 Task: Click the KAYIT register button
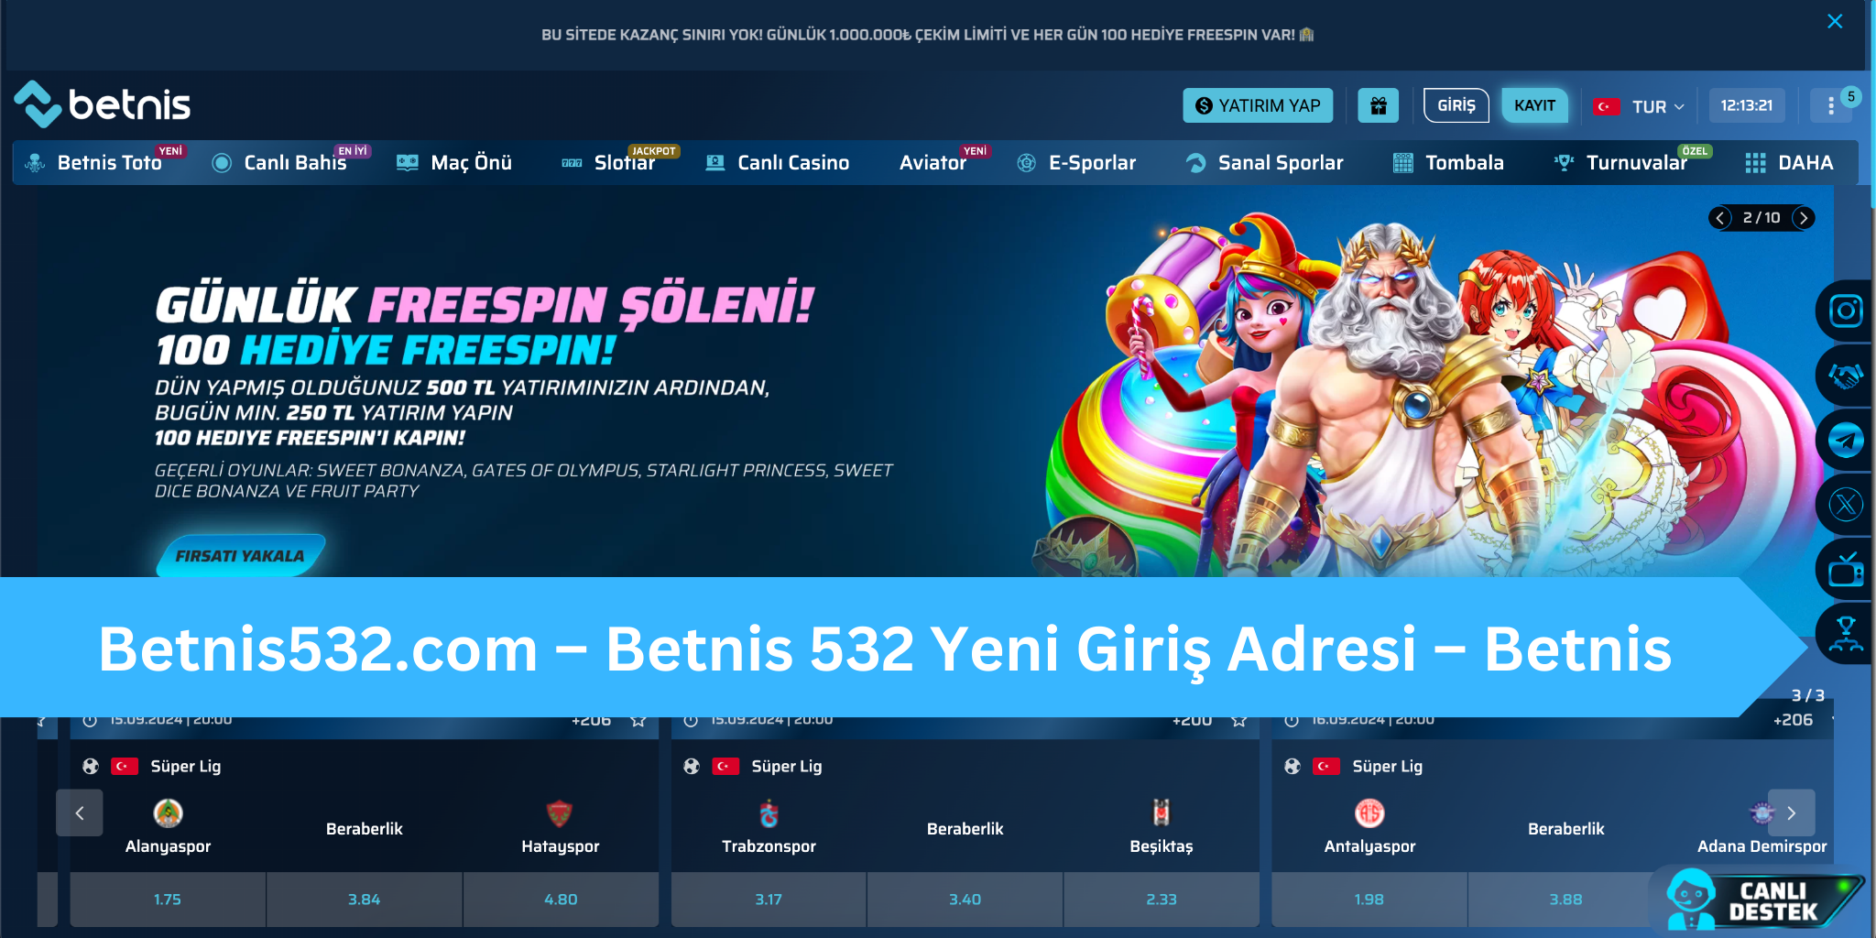tap(1534, 105)
